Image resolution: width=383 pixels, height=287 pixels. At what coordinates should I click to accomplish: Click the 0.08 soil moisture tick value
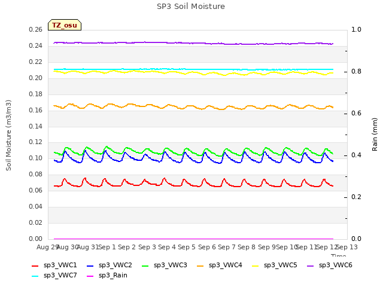pyautogui.click(x=36, y=174)
